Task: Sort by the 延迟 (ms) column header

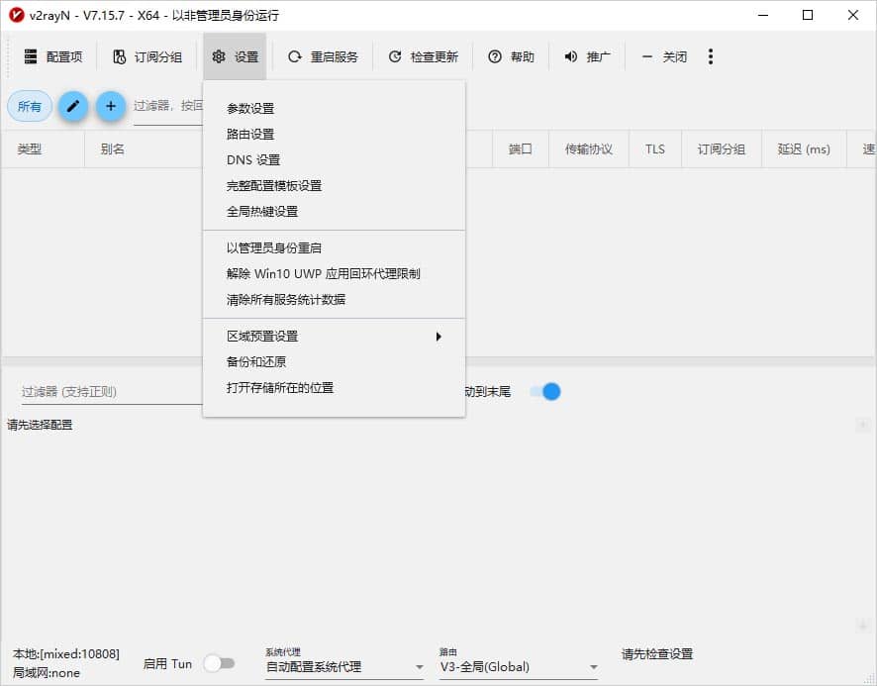Action: (x=803, y=148)
